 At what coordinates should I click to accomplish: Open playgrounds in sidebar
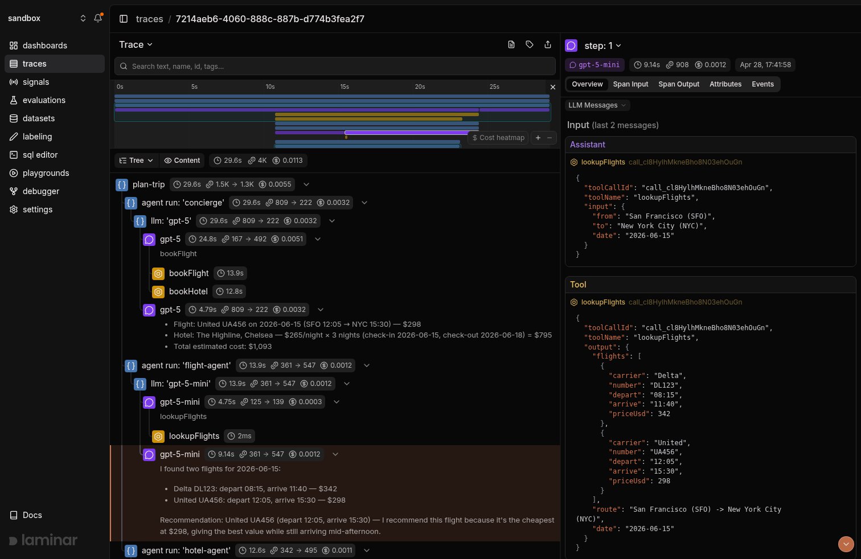point(55,173)
